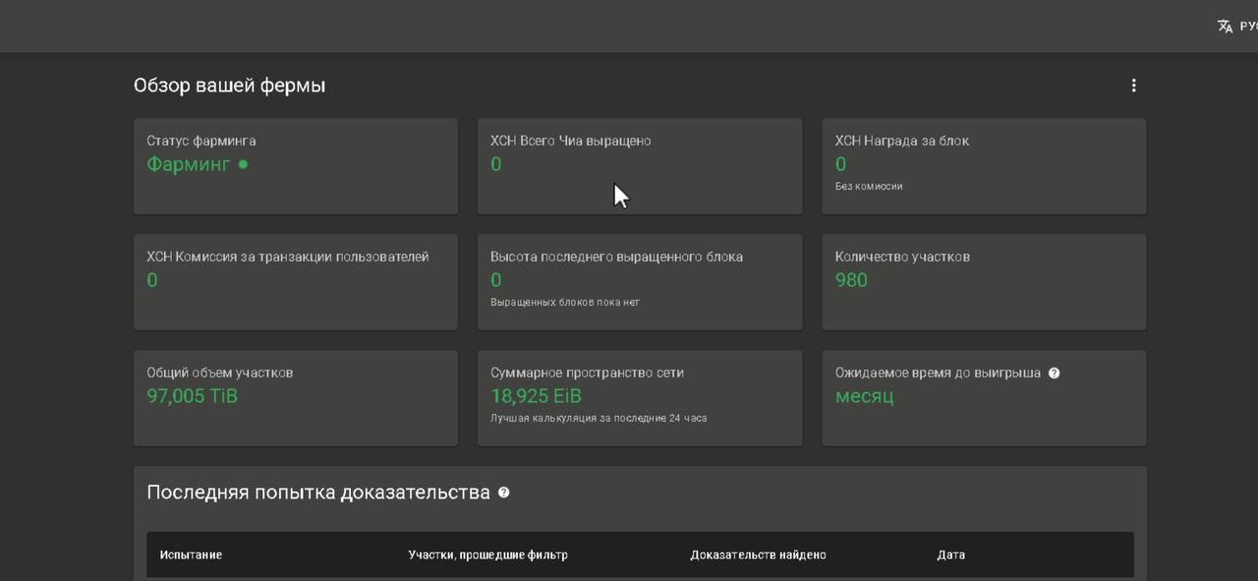Click Высота последнего выращенного блока label

[x=617, y=257]
